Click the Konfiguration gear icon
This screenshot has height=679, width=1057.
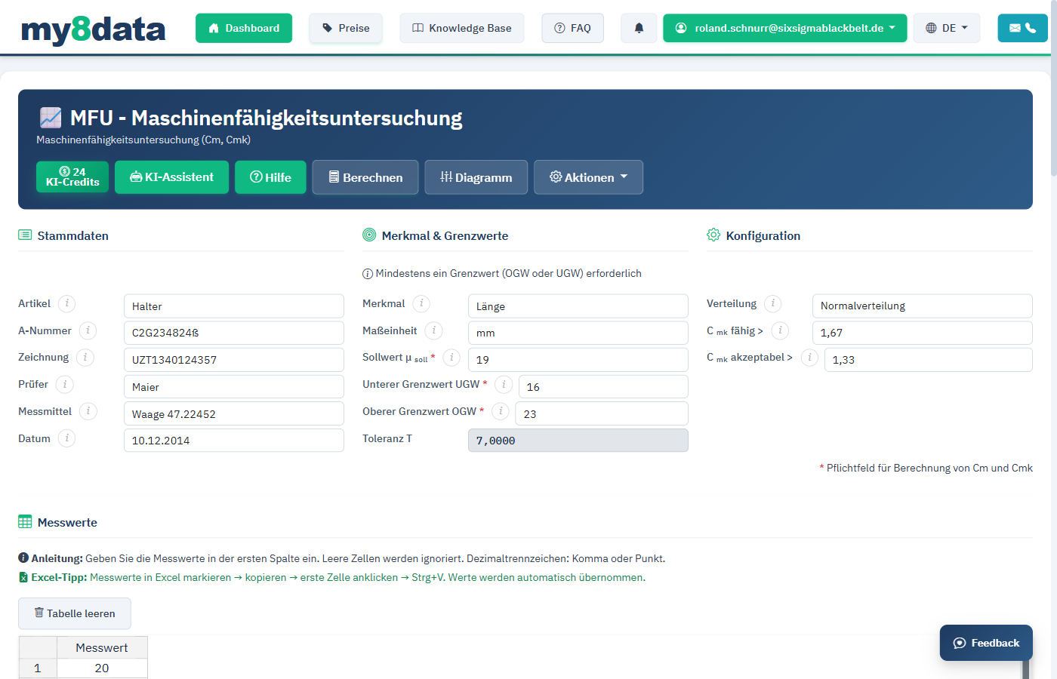713,235
